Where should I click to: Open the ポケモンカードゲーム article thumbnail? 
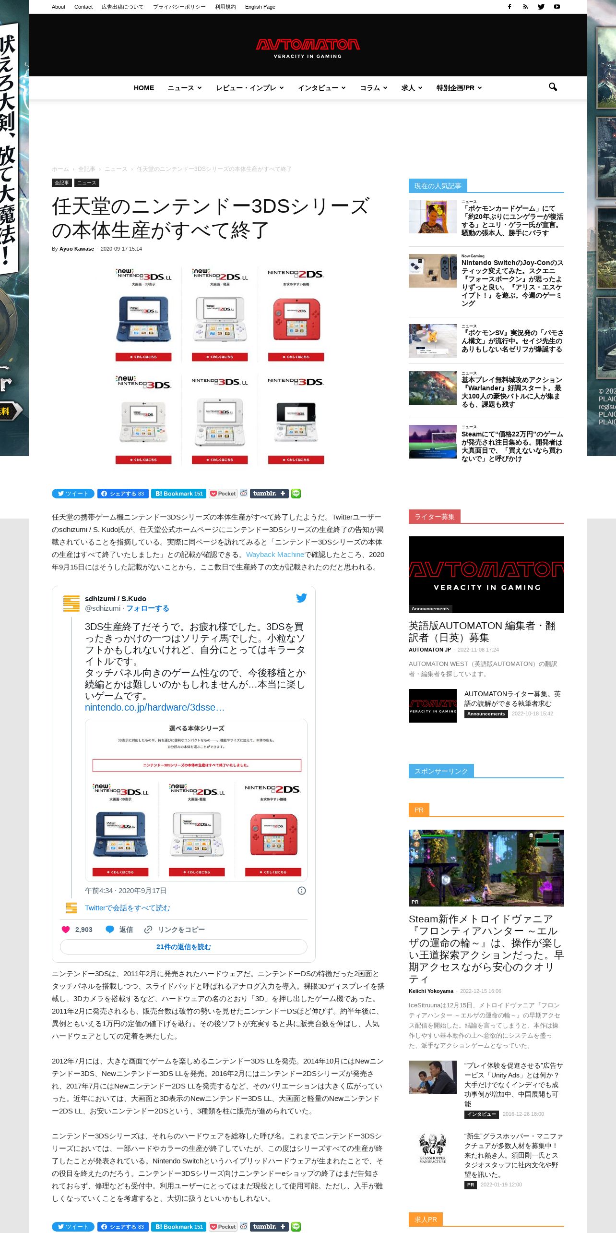click(x=433, y=217)
